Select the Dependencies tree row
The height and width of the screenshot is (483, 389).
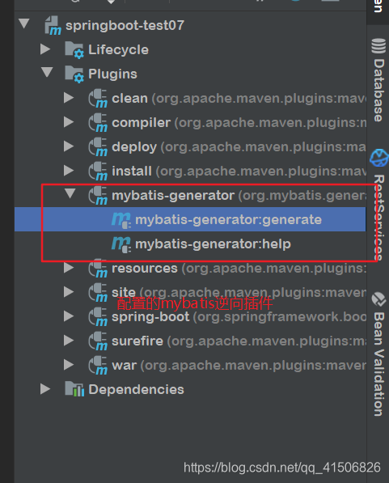click(x=191, y=389)
